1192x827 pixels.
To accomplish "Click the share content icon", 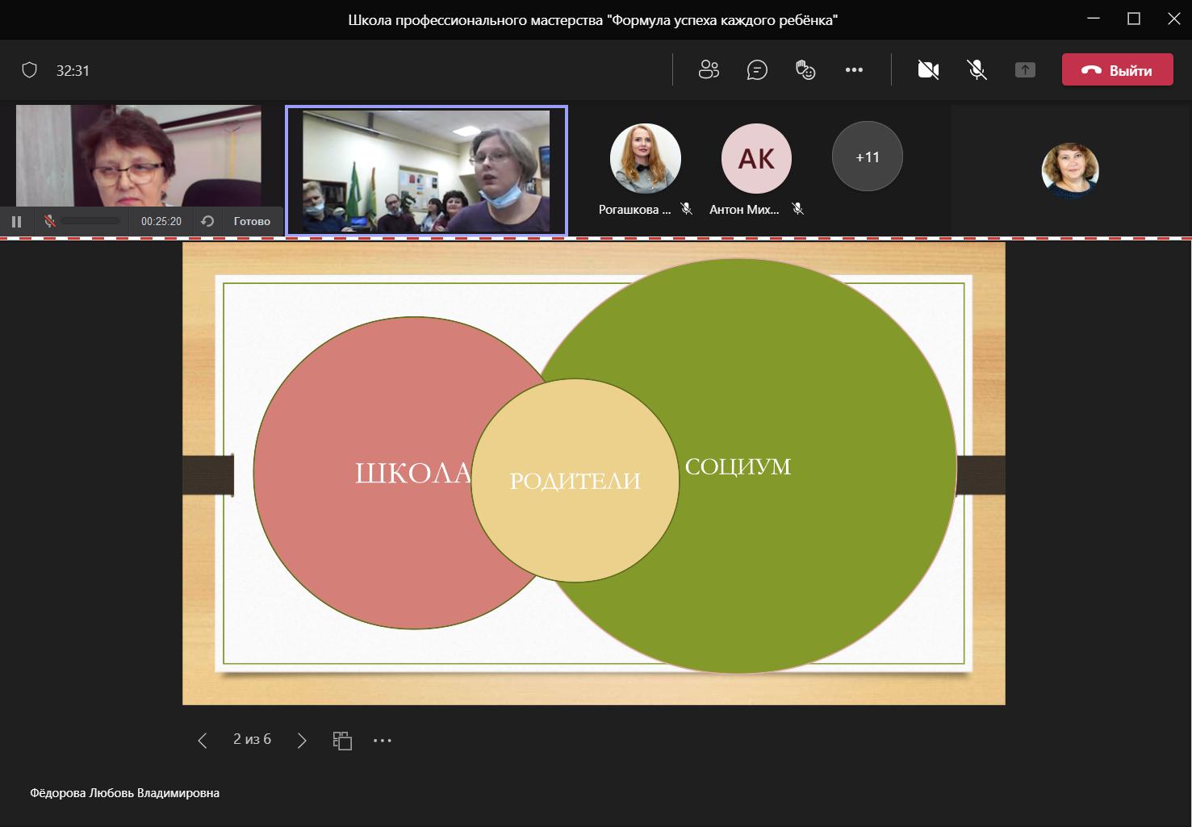I will pyautogui.click(x=1025, y=70).
